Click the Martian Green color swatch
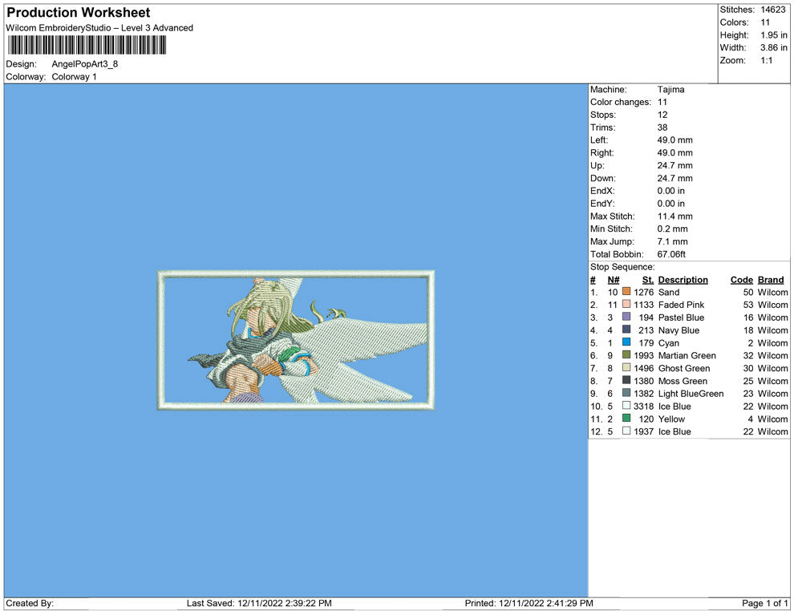The height and width of the screenshot is (611, 794). point(626,355)
